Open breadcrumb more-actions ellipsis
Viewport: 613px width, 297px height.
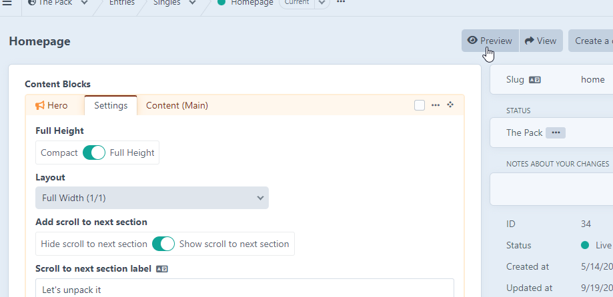(x=341, y=3)
